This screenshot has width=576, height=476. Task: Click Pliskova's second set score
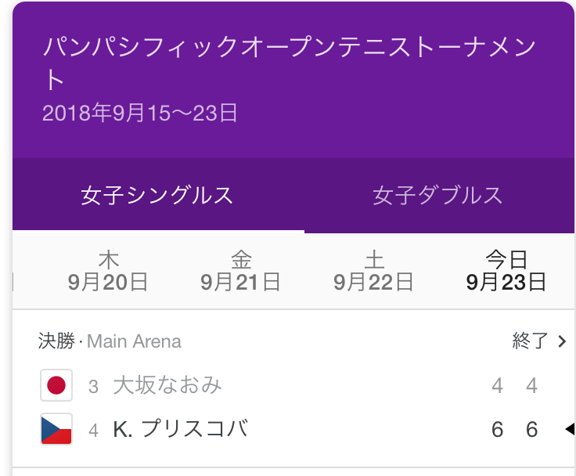tap(532, 430)
